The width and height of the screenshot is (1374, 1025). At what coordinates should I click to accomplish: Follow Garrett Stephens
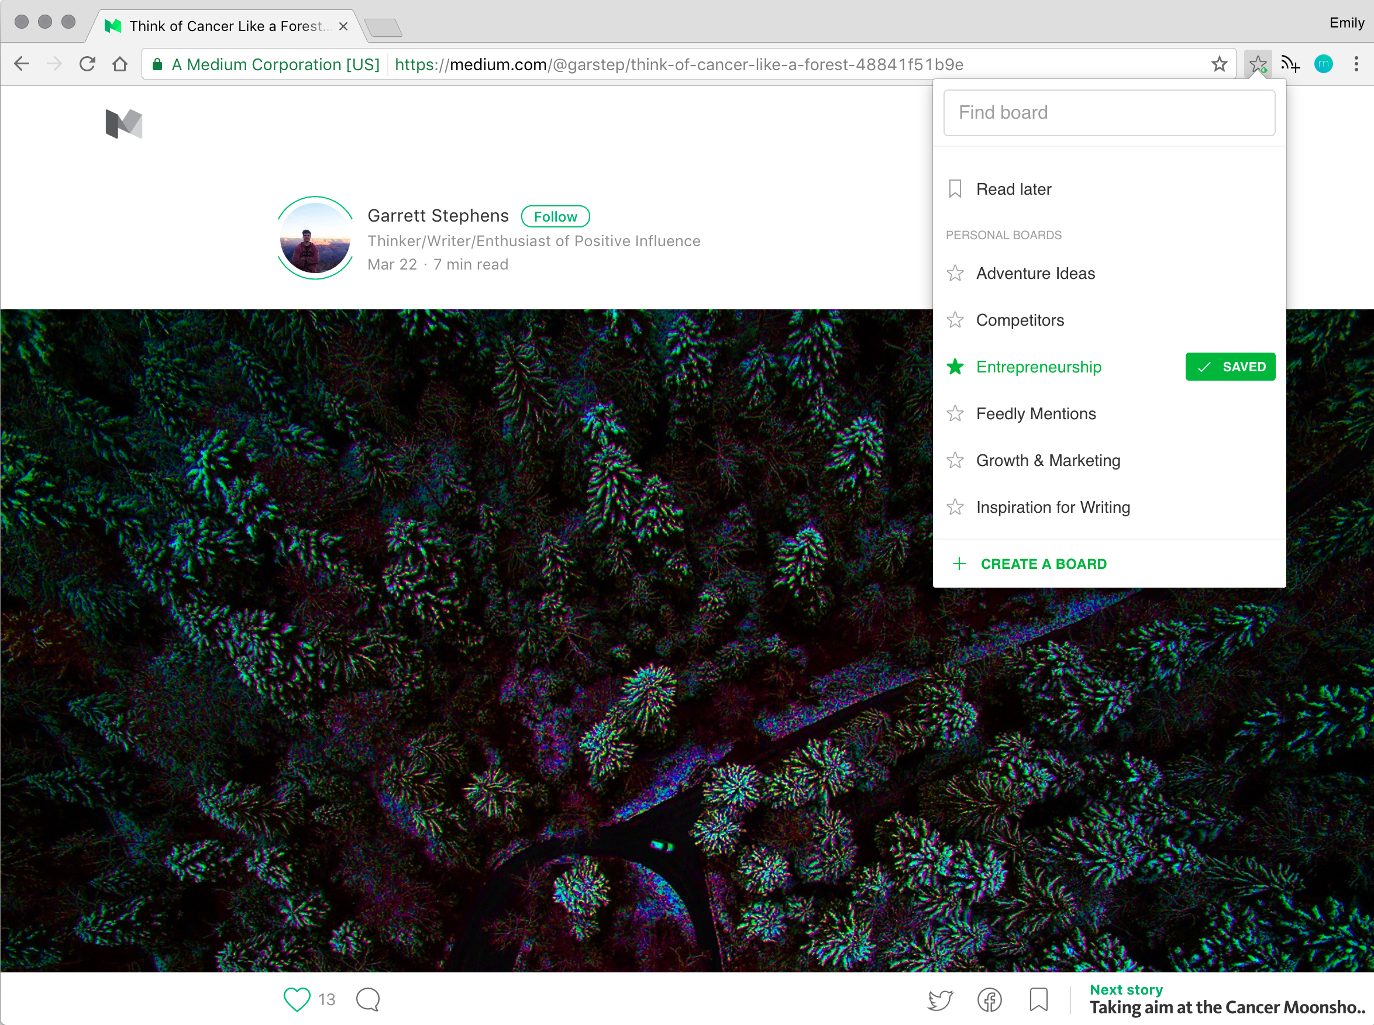point(555,216)
